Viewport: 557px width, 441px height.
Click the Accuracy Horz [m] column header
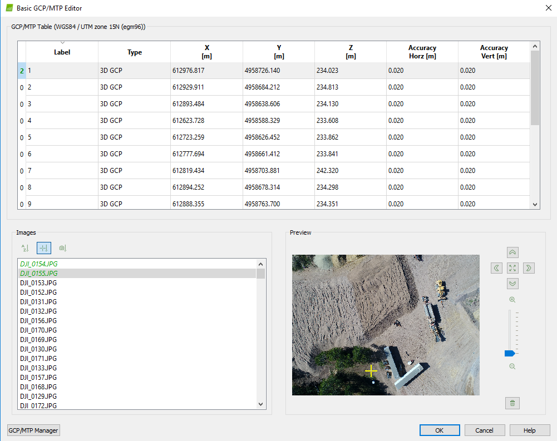(x=422, y=52)
